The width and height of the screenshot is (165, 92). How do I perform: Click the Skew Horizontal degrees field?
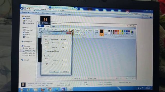coord(64,60)
